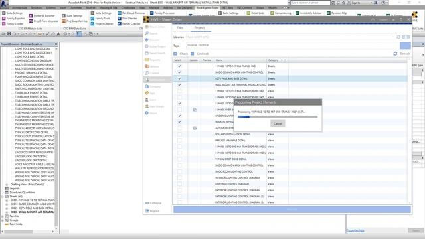Click Collapse in the HIVE sidebar
This screenshot has height=239, width=425.
point(153,203)
